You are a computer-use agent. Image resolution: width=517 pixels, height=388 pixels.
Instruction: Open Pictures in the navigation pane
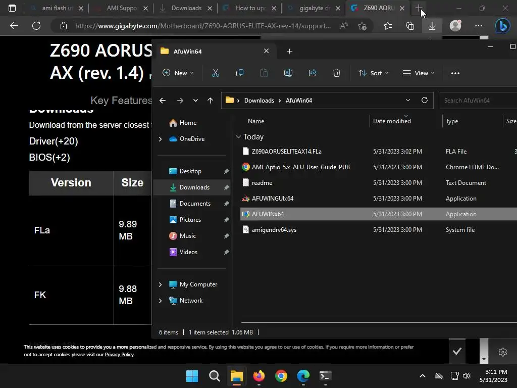tap(190, 220)
